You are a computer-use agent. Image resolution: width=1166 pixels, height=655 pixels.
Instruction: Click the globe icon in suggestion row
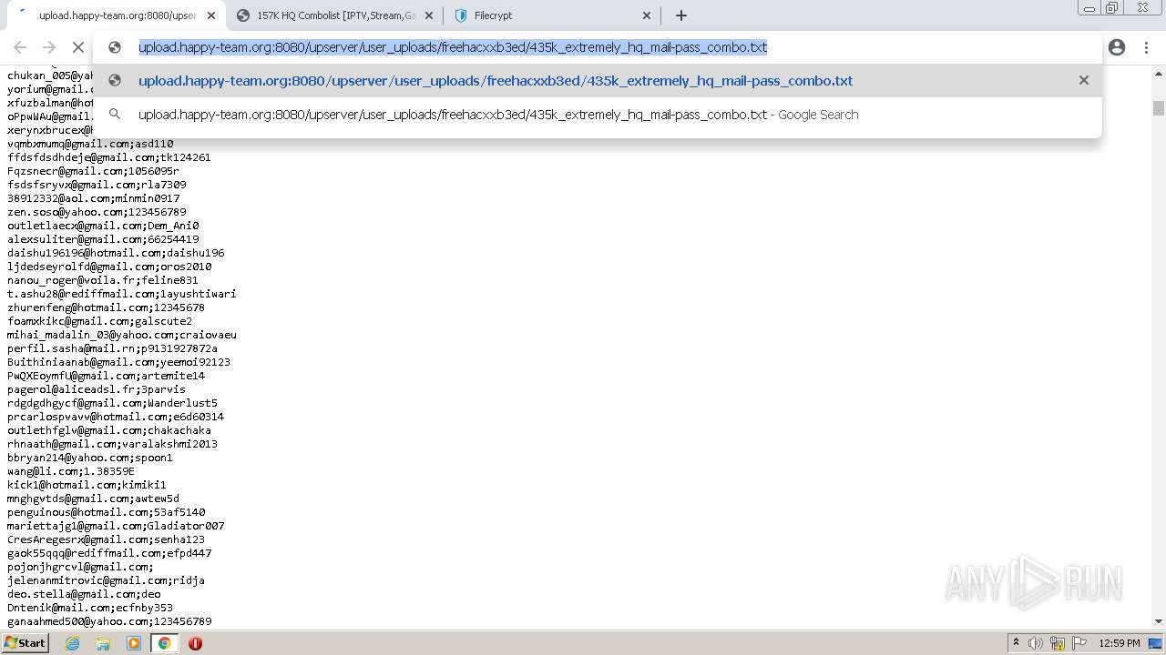[x=115, y=80]
